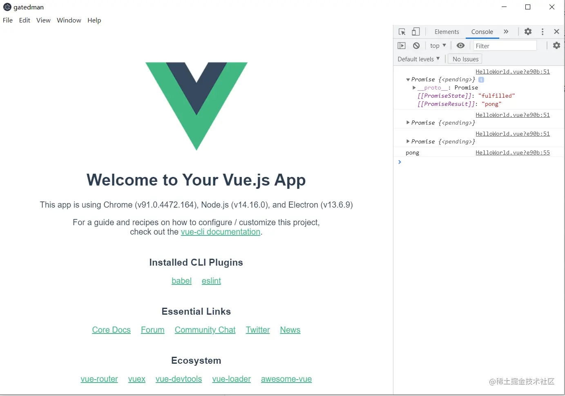Click the gatedman app icon in the title bar

(7, 7)
